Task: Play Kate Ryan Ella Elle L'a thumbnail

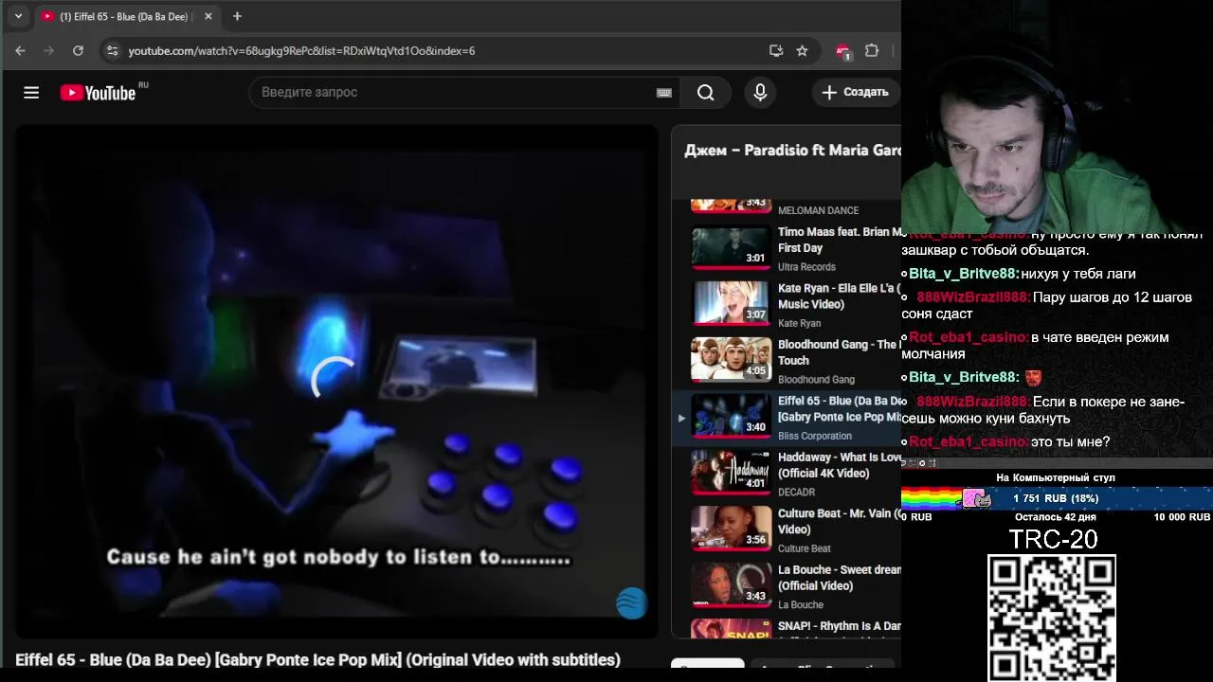Action: (x=730, y=303)
